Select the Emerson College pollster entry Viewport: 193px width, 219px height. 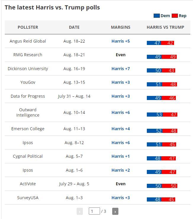coord(28,129)
